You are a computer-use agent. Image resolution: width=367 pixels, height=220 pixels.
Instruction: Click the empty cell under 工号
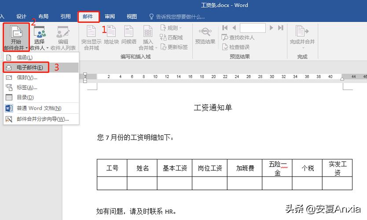point(112,183)
